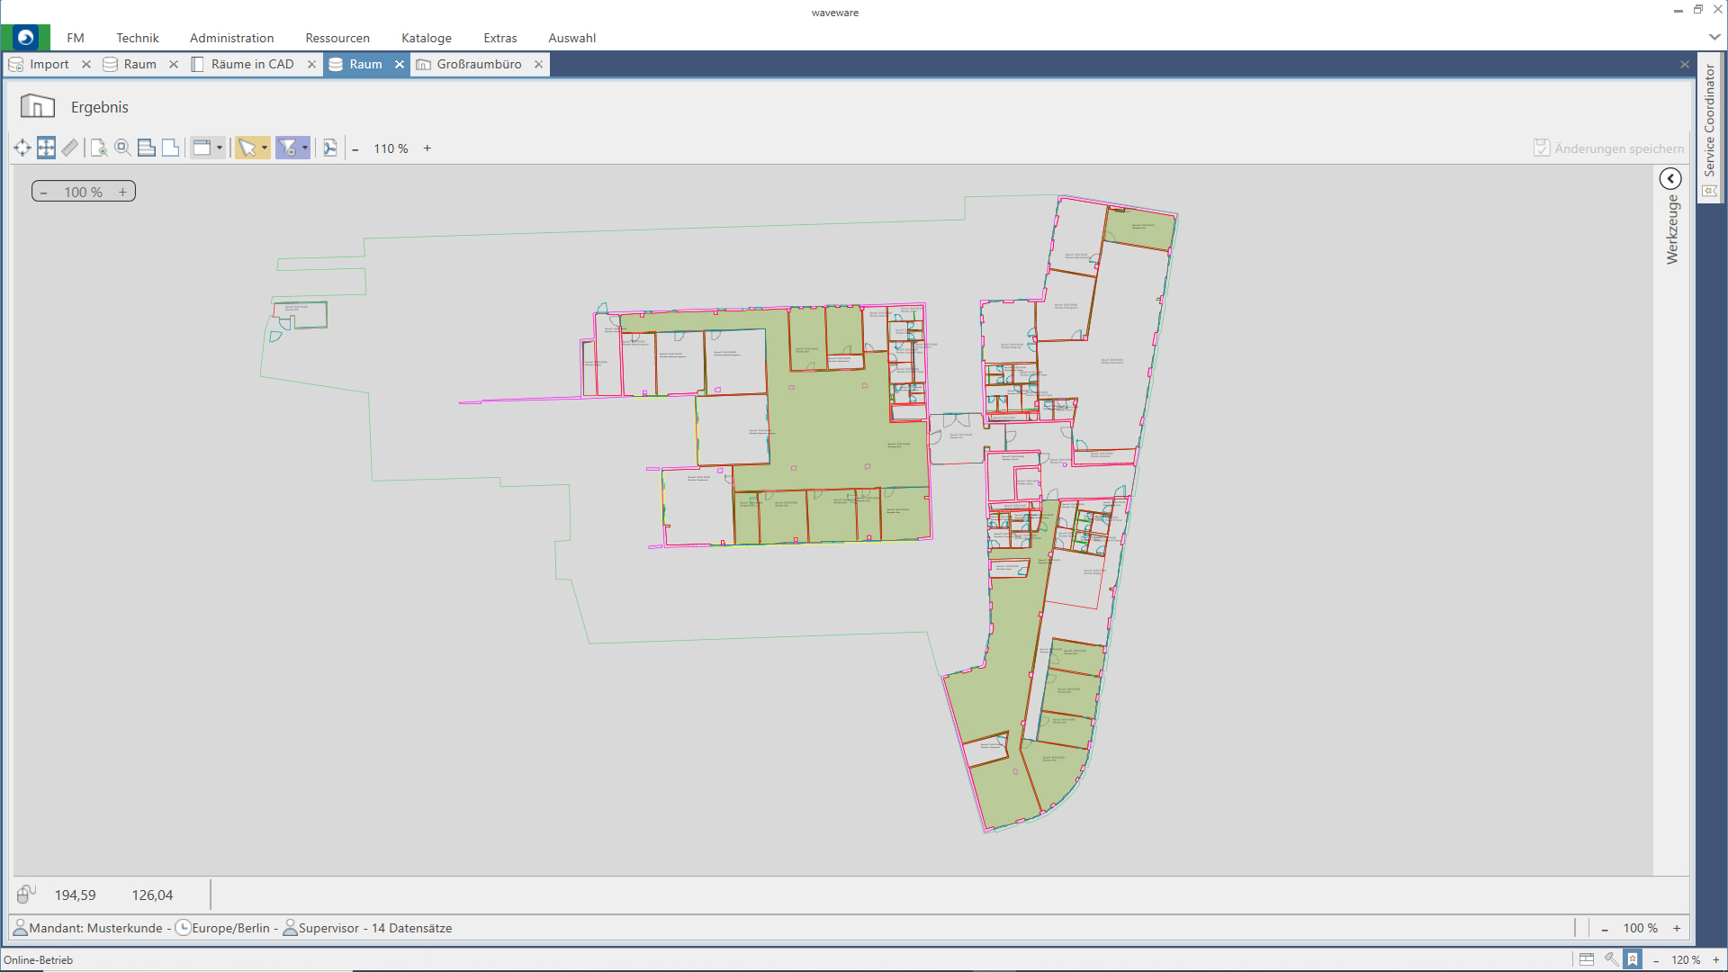The height and width of the screenshot is (972, 1728).
Task: Switch to the Großraumbüro tab
Action: [x=478, y=64]
